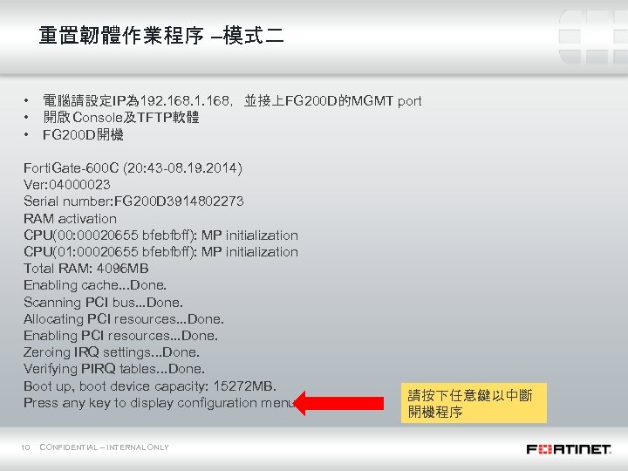The width and height of the screenshot is (628, 471).
Task: Click the RAM activation line
Action: [x=70, y=219]
